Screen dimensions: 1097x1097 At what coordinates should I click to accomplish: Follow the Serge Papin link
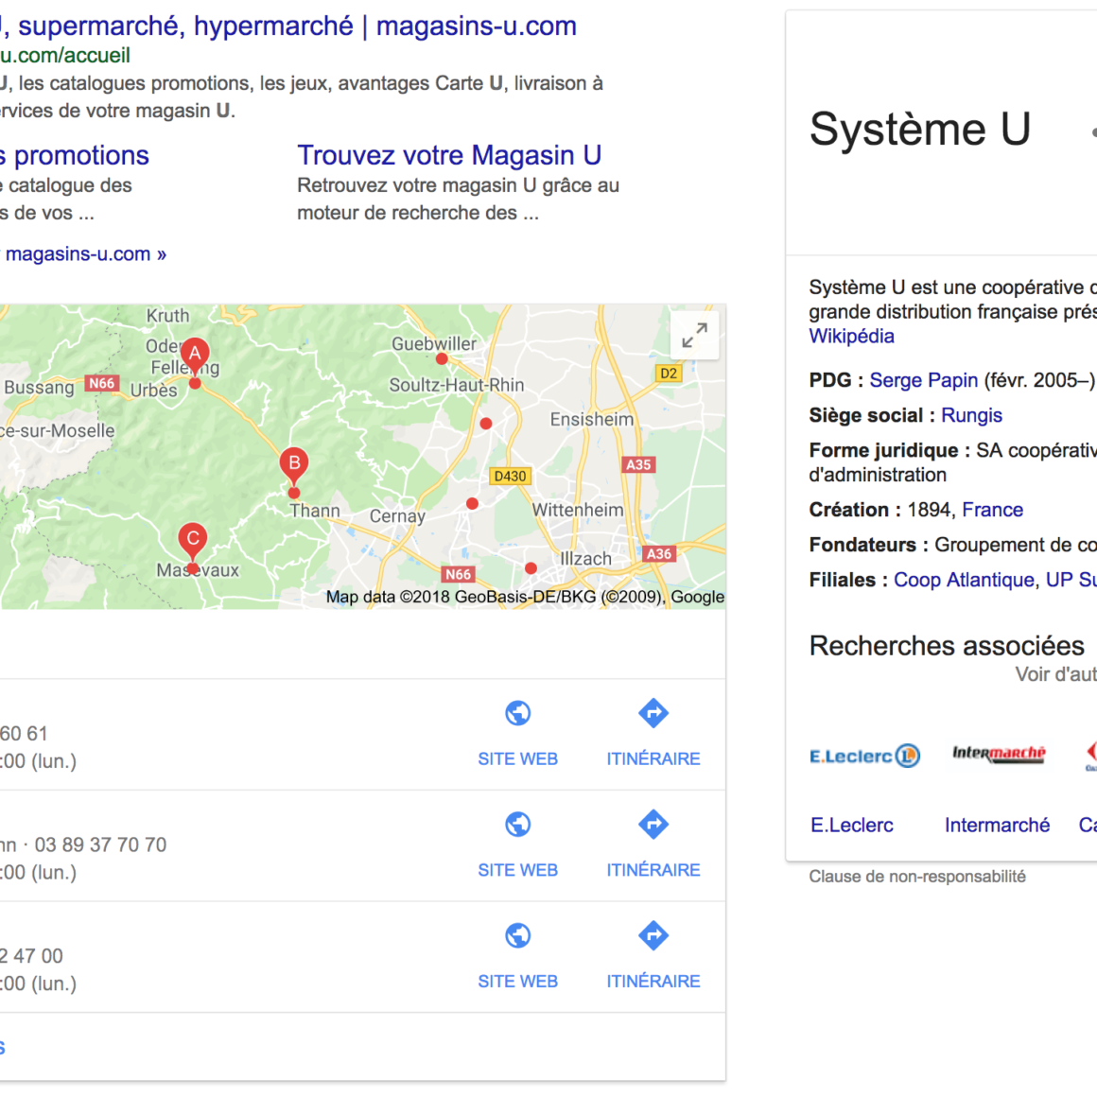click(x=923, y=380)
